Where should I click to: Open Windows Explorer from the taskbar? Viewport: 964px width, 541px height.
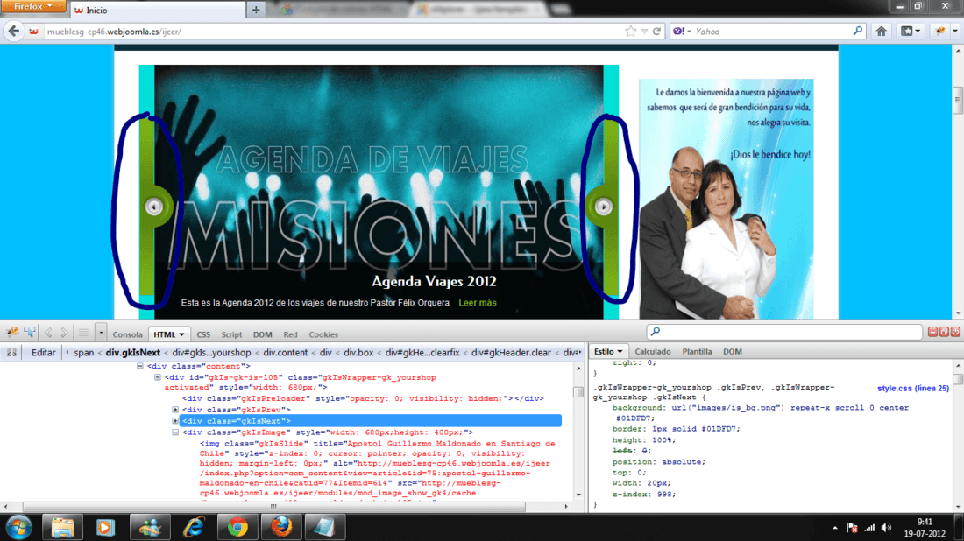(x=62, y=528)
